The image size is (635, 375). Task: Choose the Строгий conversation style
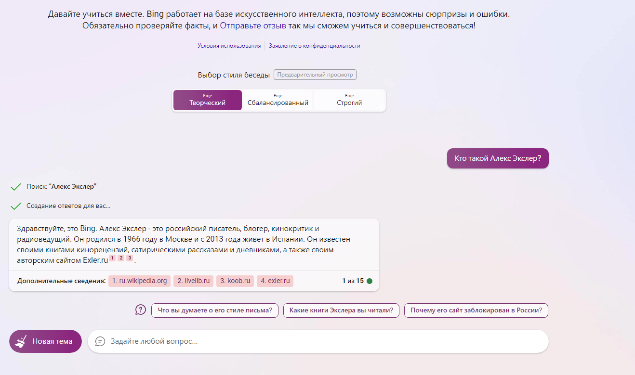click(x=349, y=100)
